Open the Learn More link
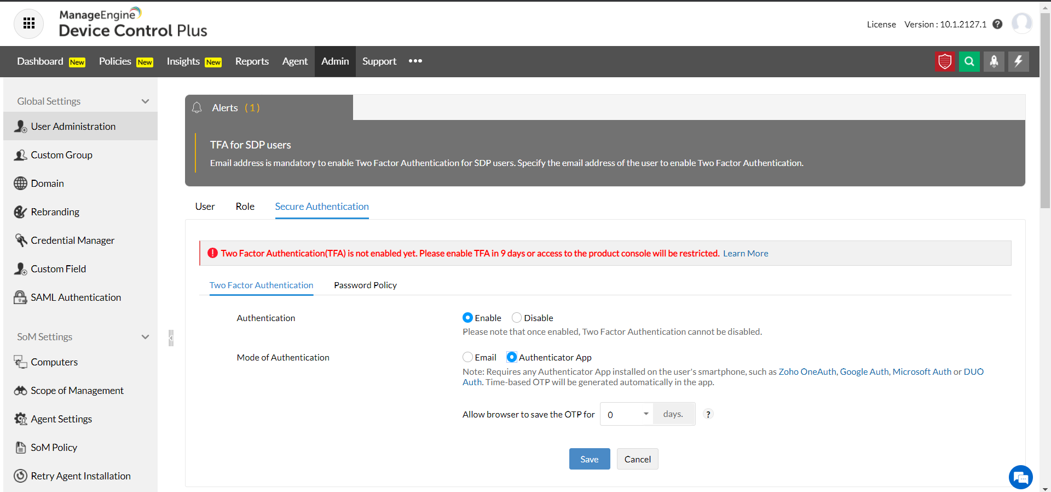The height and width of the screenshot is (492, 1051). 746,254
